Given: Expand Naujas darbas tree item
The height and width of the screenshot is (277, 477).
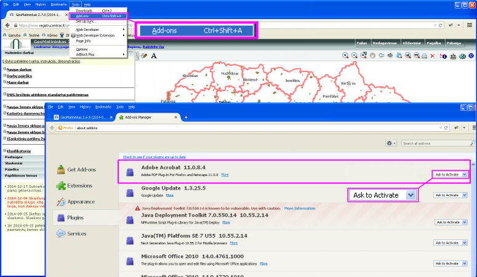Looking at the screenshot, I should coord(4,69).
